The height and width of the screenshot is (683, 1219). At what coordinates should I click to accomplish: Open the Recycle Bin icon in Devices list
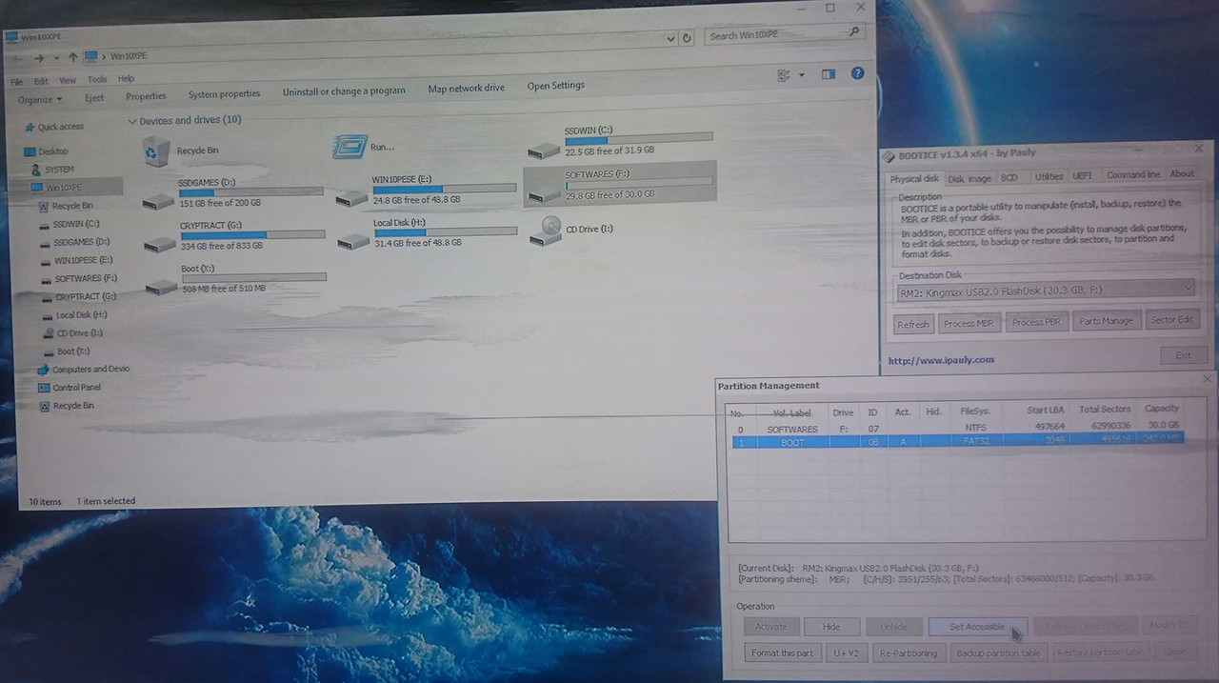156,151
